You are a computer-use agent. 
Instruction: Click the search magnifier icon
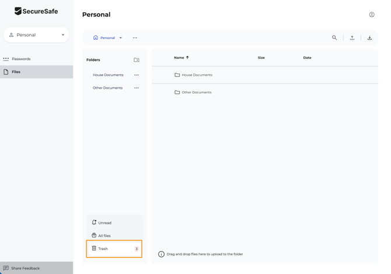tap(334, 38)
